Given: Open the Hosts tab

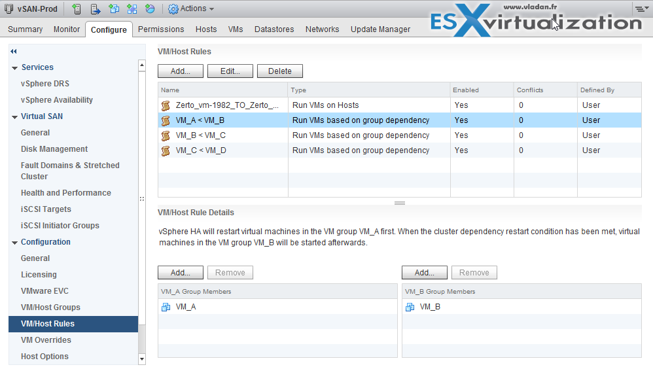Looking at the screenshot, I should coord(206,29).
